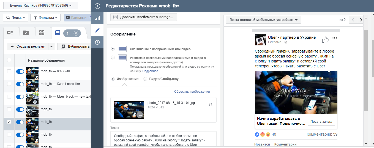
Task: Uncheck the selected mob_fb row checkbox
Action: tap(9, 122)
